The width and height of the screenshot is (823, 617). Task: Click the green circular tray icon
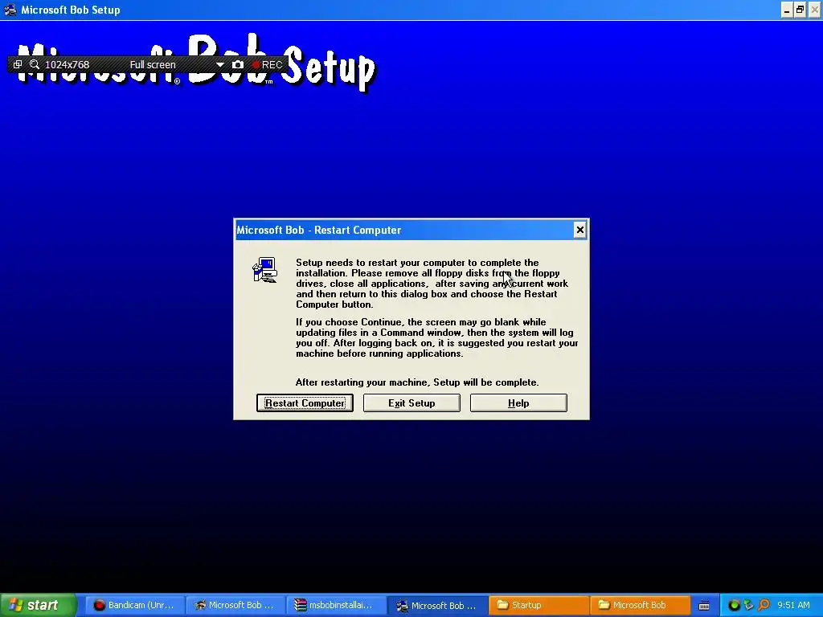(x=734, y=605)
